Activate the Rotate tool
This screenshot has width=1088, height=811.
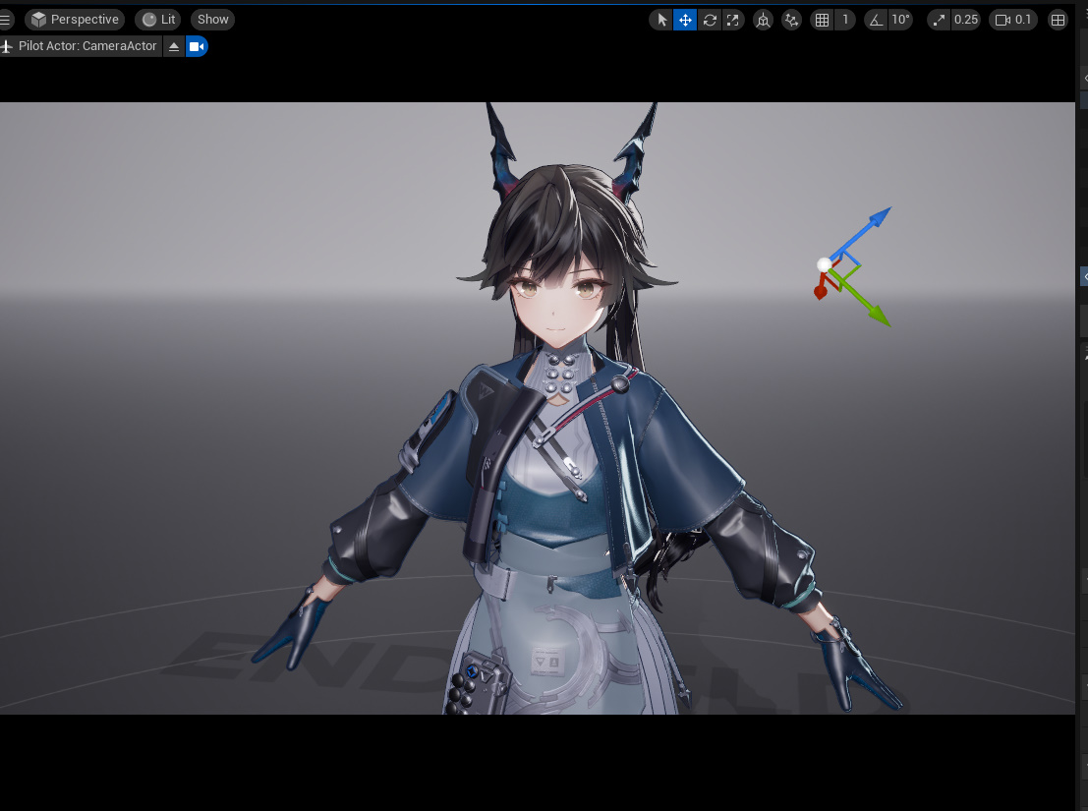[710, 20]
